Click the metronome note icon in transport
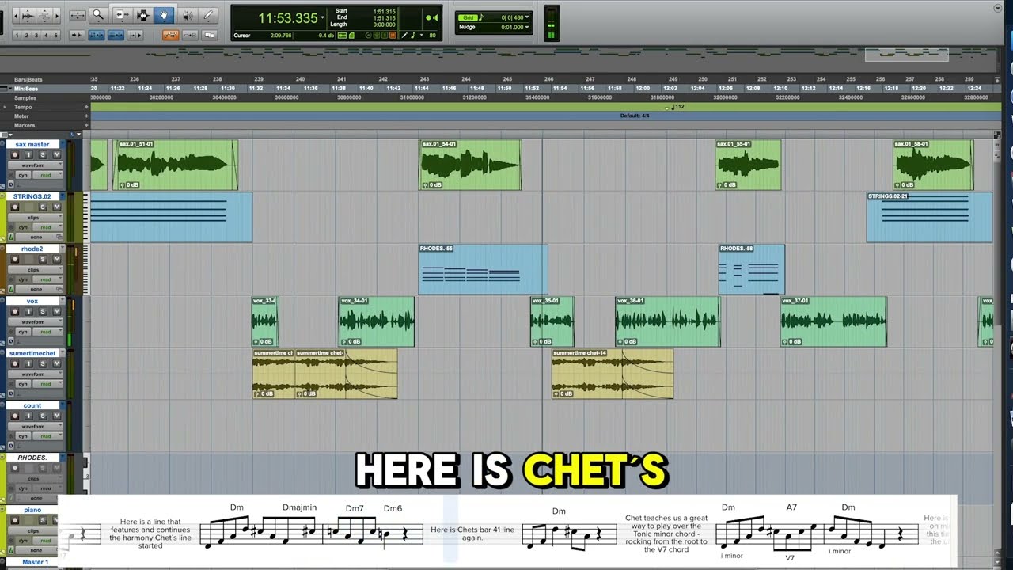The height and width of the screenshot is (570, 1013). pos(413,35)
